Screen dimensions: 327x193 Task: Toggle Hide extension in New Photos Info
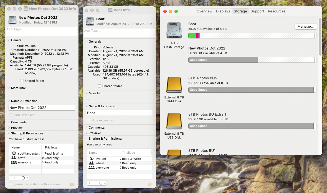point(11,115)
